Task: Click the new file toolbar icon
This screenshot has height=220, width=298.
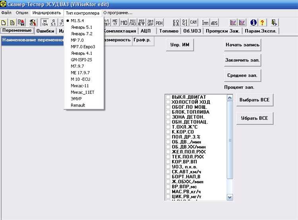Action: [x=4, y=23]
